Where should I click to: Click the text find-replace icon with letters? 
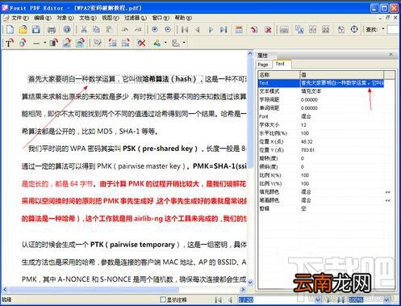pyautogui.click(x=299, y=29)
